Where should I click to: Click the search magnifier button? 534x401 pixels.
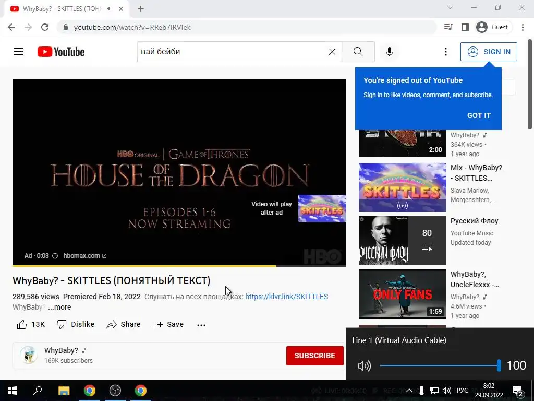[358, 52]
